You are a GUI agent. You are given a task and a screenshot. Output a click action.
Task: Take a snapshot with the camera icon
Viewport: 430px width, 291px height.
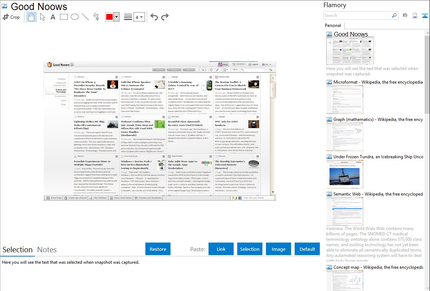click(405, 15)
